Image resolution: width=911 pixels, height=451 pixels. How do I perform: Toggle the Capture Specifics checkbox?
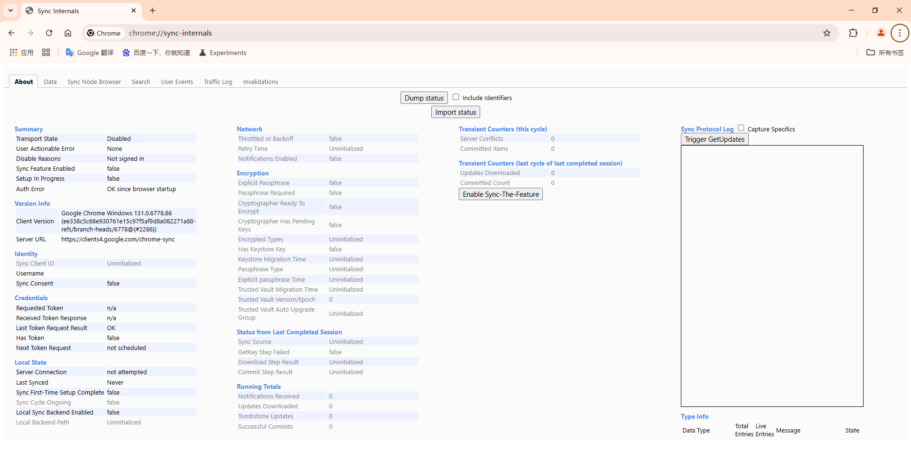tap(741, 128)
